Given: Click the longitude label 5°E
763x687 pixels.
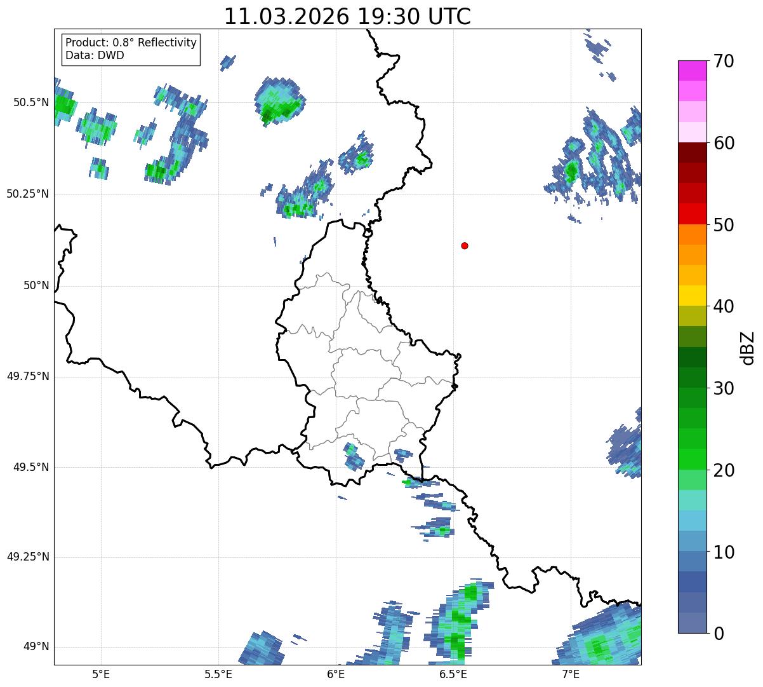Looking at the screenshot, I should click(x=101, y=674).
